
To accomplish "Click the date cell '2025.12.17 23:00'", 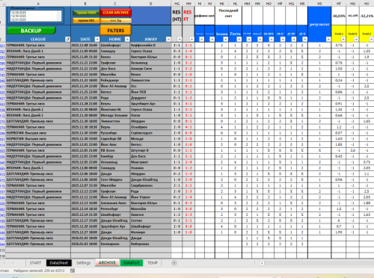I will point(85,220).
